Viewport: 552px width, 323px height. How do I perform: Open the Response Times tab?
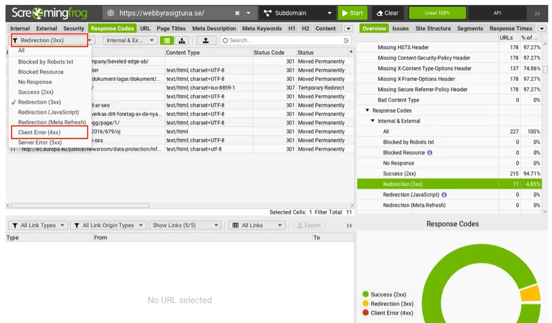[511, 28]
